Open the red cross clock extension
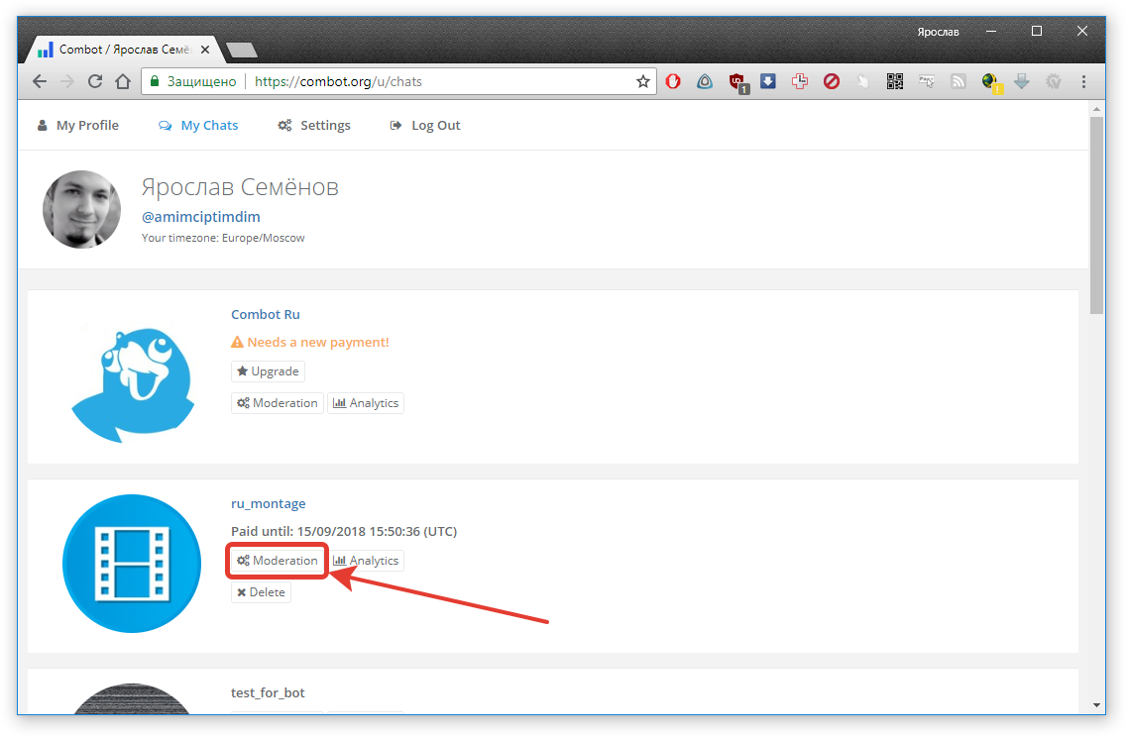The height and width of the screenshot is (737, 1127). [799, 81]
